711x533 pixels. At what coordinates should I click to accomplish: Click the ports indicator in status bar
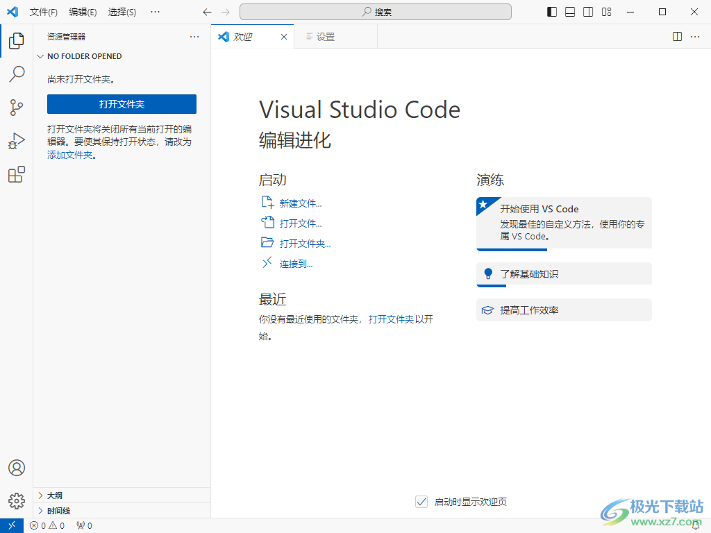click(x=84, y=526)
